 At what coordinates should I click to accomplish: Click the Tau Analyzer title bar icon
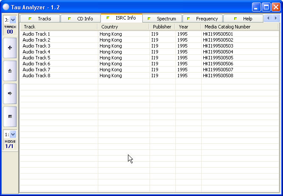click(x=6, y=7)
